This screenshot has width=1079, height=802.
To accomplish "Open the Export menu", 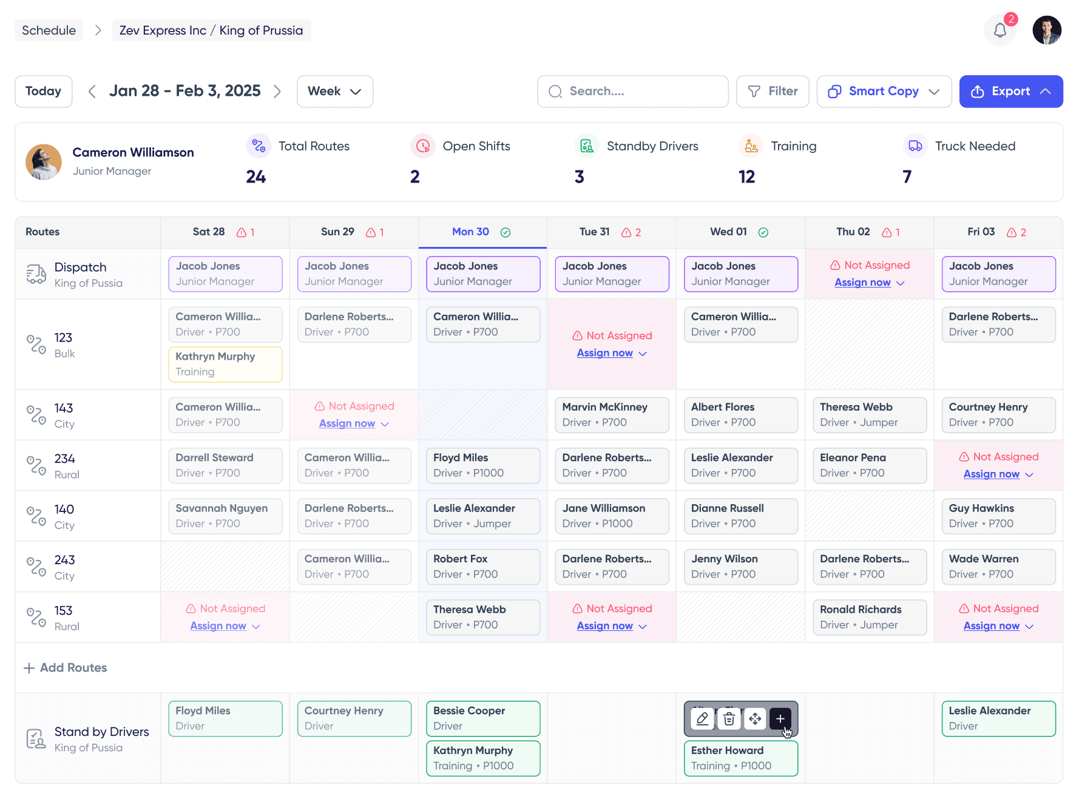I will pos(1010,92).
